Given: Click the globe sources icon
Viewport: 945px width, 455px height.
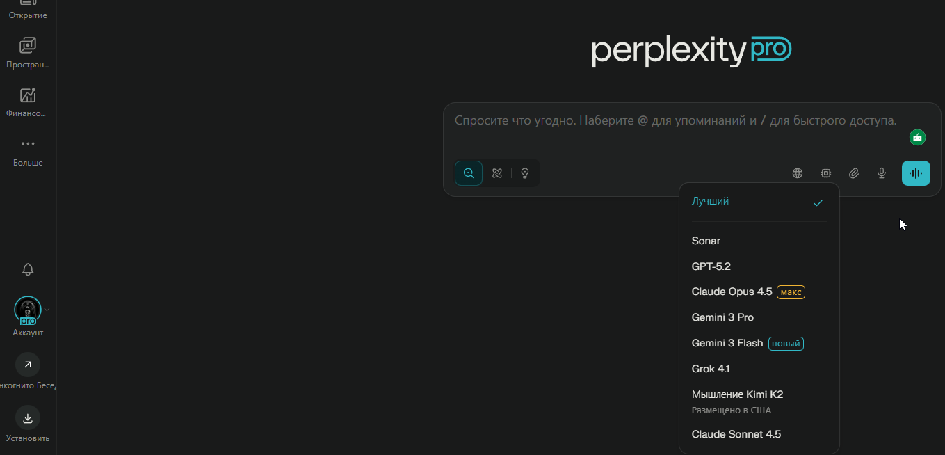Looking at the screenshot, I should click(x=798, y=173).
